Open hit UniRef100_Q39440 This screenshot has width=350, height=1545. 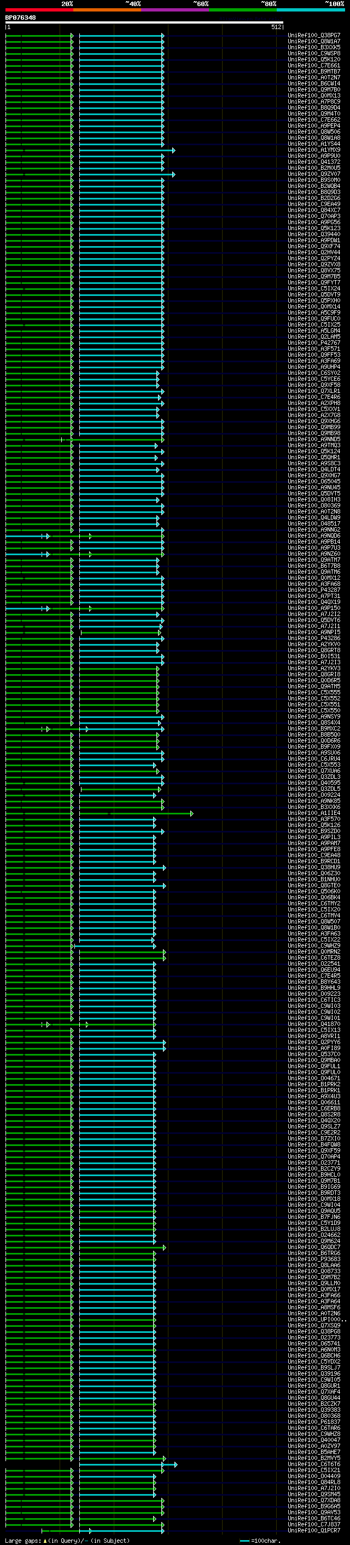(313, 235)
